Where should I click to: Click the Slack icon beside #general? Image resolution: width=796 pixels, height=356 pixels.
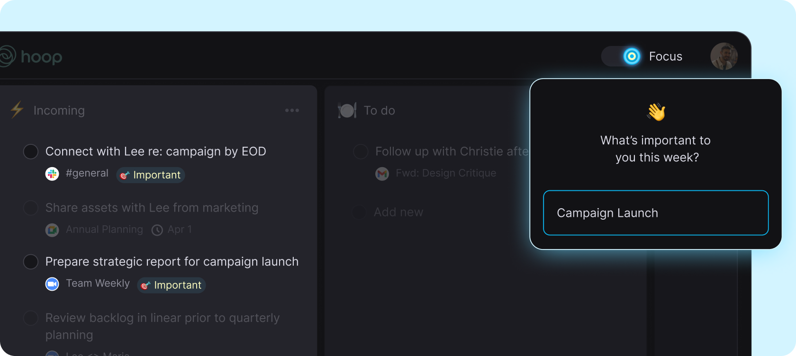(x=52, y=174)
